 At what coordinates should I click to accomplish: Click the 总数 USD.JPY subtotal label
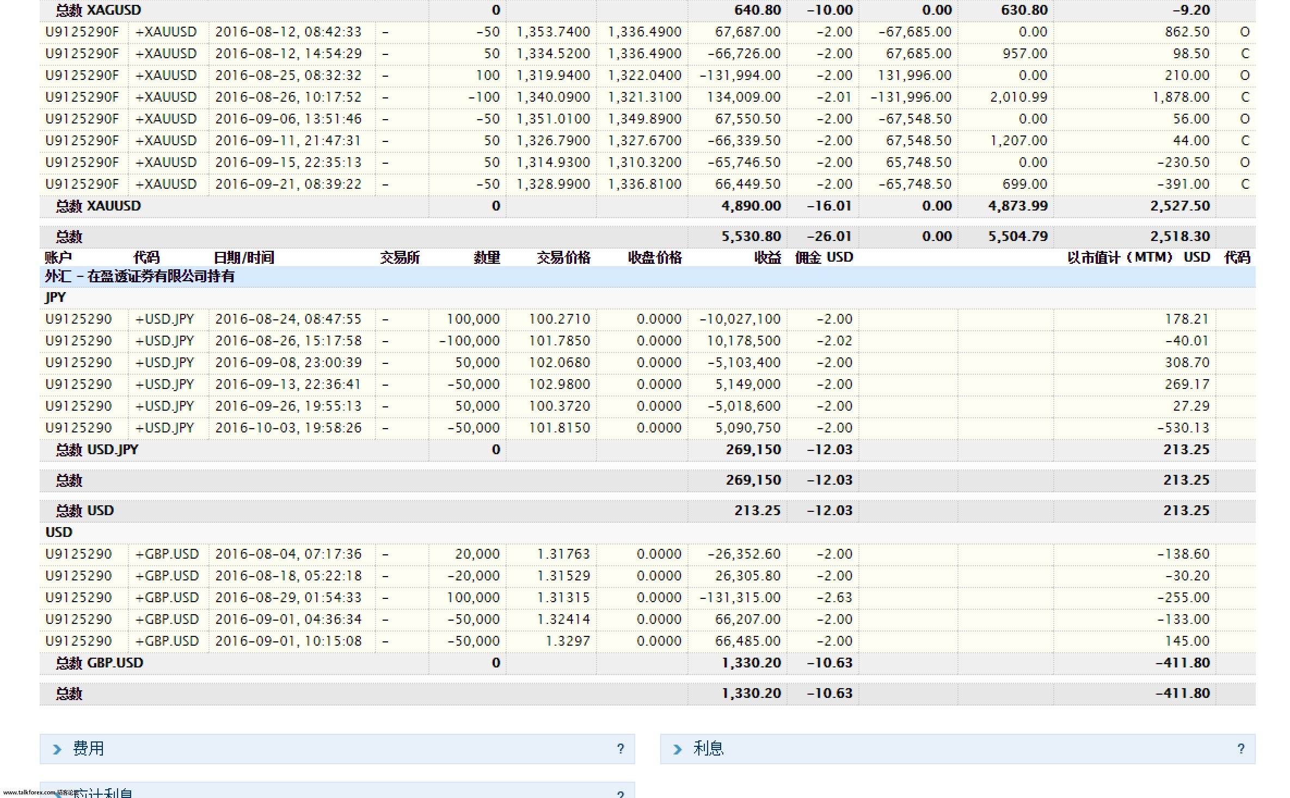(x=97, y=450)
